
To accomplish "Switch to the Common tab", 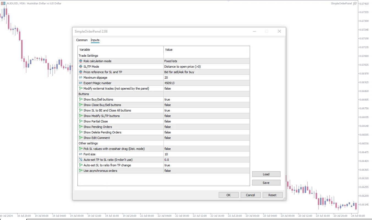I will coord(82,40).
